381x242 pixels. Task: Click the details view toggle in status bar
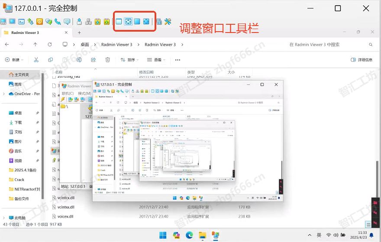click(x=368, y=224)
